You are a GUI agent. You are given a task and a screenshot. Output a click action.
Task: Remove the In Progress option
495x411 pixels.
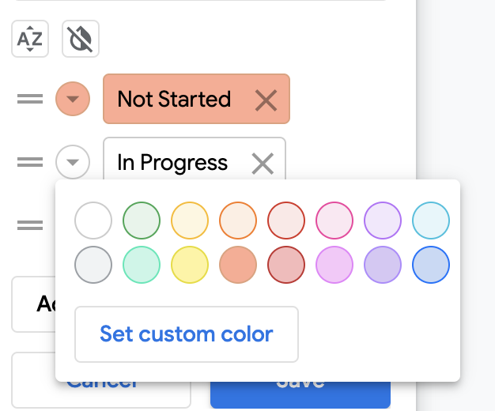263,164
